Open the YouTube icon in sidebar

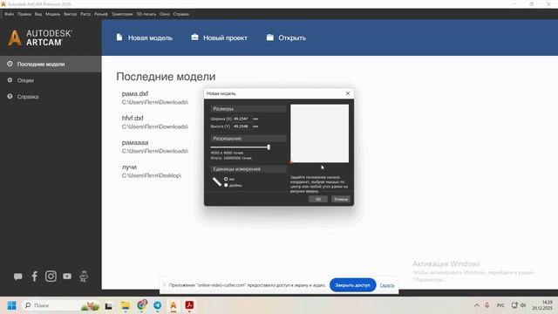(x=67, y=276)
